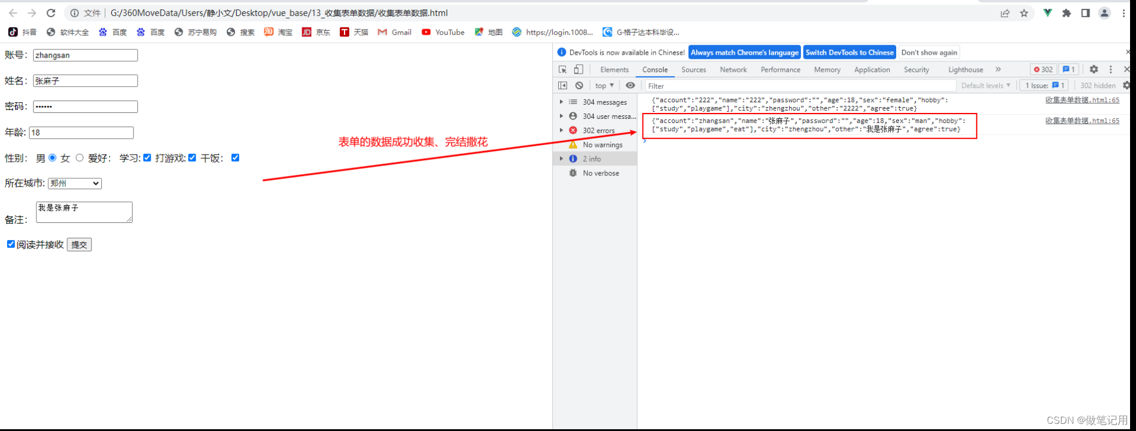Switch to the Application tab

click(872, 70)
